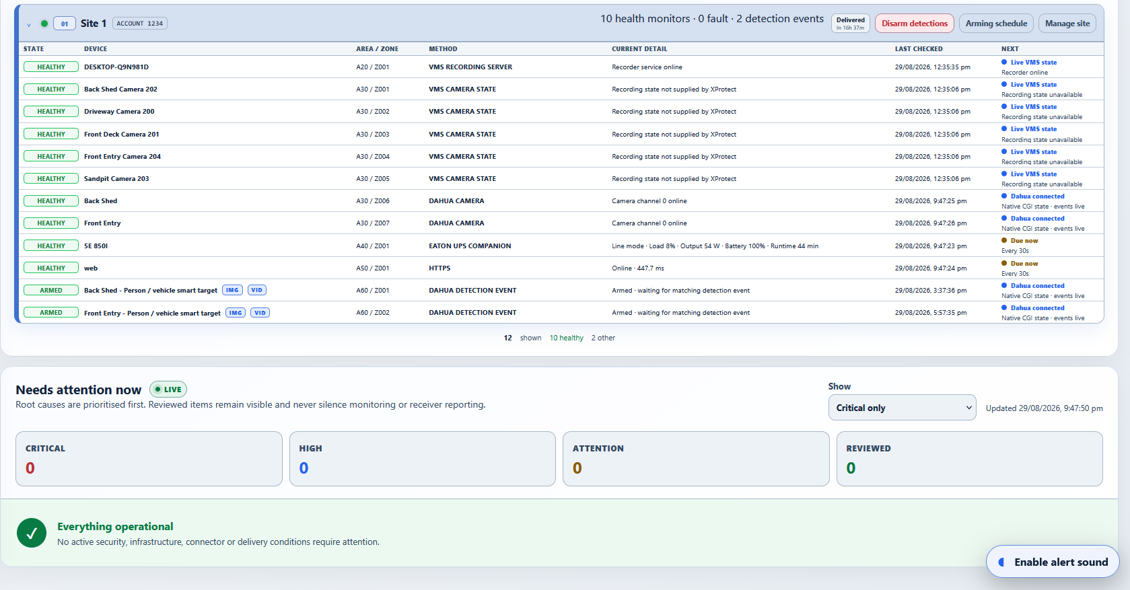The height and width of the screenshot is (590, 1130).
Task: Click Due now for web row
Action: 1020,263
